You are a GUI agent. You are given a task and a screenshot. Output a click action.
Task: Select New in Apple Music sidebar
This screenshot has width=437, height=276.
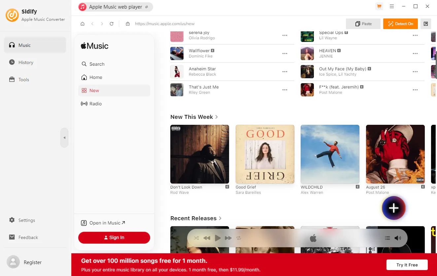point(114,90)
